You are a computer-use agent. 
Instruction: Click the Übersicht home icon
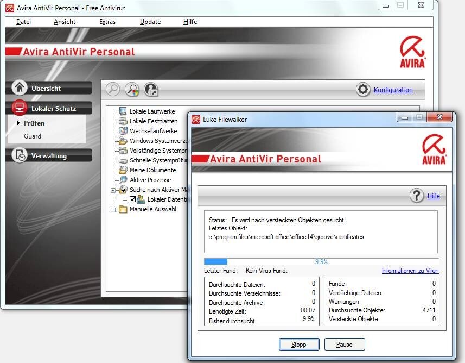(x=20, y=87)
